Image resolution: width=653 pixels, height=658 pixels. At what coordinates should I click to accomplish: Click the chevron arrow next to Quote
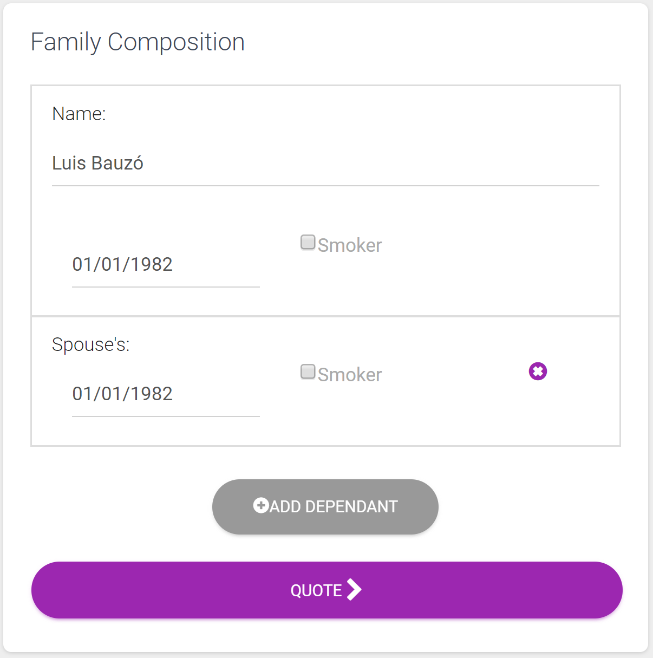pyautogui.click(x=354, y=590)
